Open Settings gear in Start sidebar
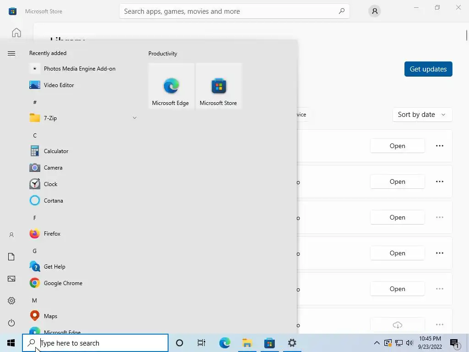Image resolution: width=469 pixels, height=352 pixels. coord(11,301)
